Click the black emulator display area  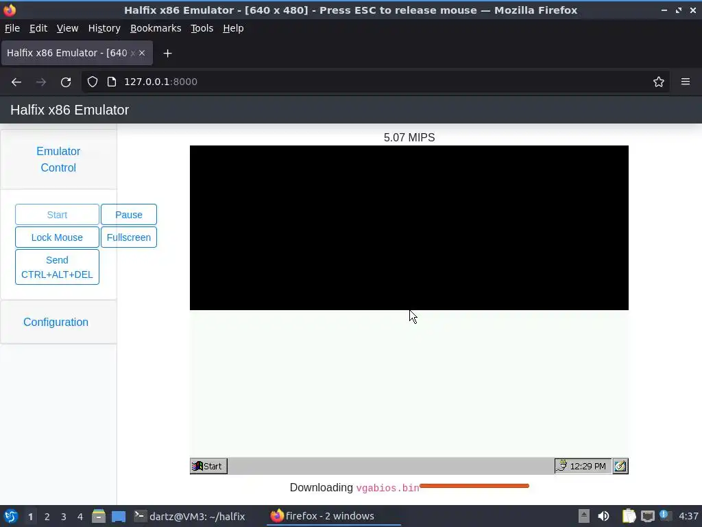coord(409,228)
